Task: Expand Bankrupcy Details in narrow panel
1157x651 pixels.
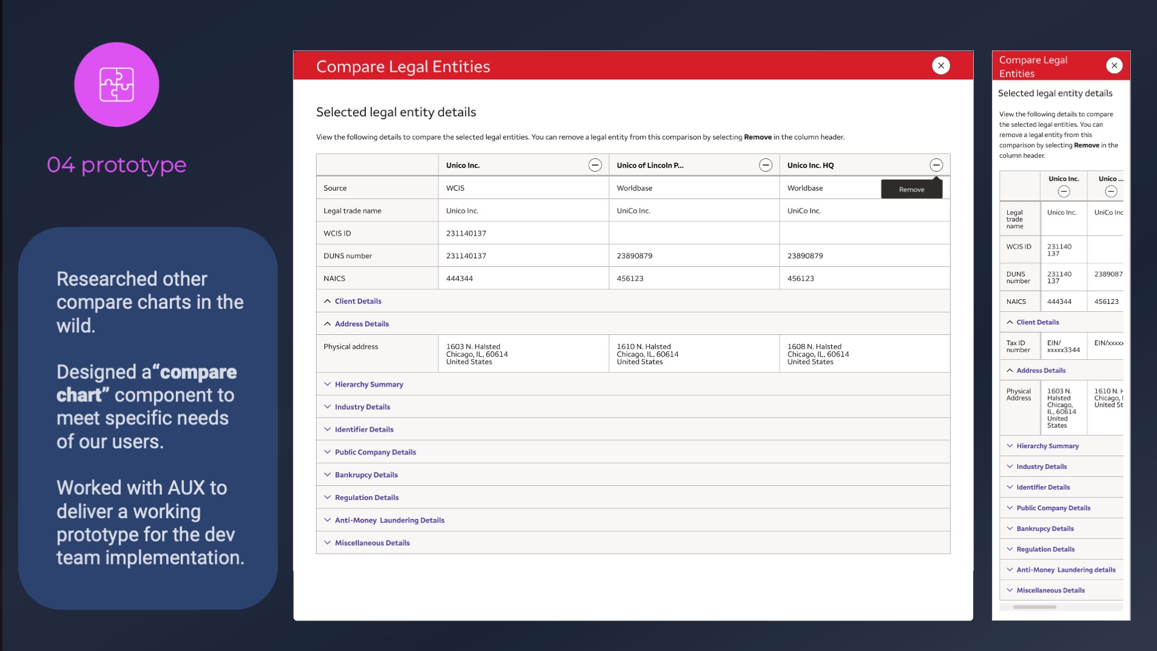Action: pyautogui.click(x=1044, y=529)
